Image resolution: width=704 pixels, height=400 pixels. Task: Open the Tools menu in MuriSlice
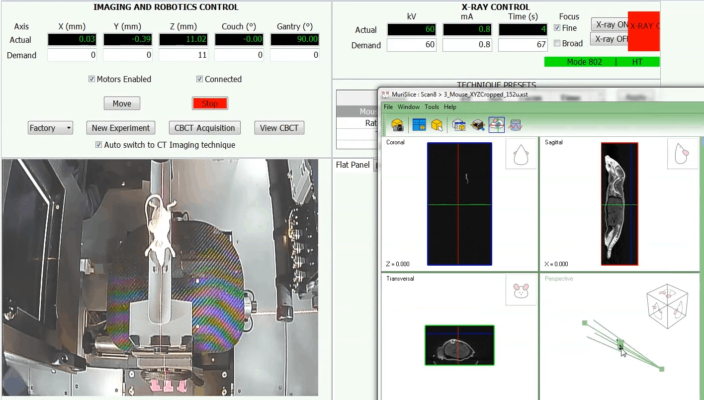[432, 106]
